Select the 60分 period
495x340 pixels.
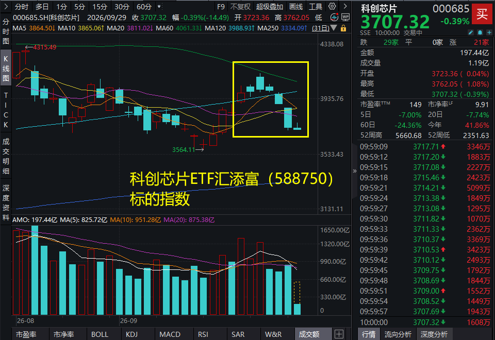[144, 7]
